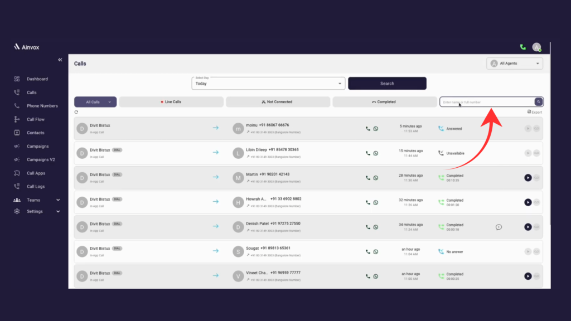Screen dimensions: 571x321
Task: Click the refresh icon above the call list
Action: pyautogui.click(x=76, y=111)
